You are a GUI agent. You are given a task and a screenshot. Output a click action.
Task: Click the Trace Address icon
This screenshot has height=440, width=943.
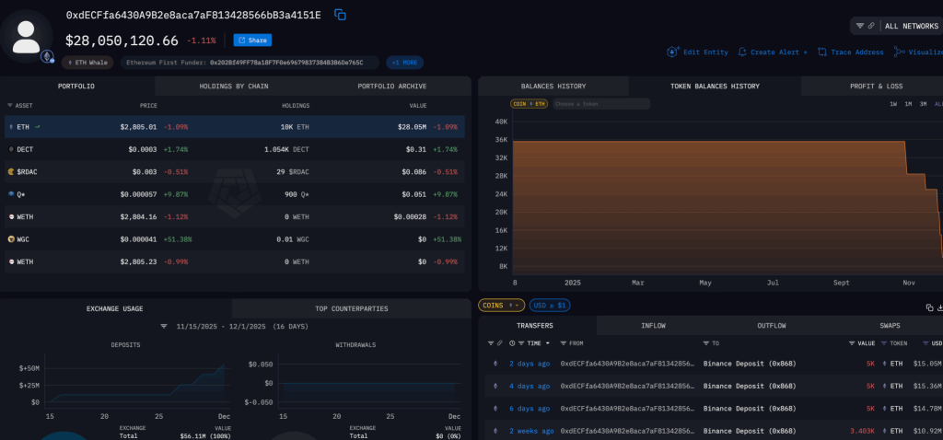click(x=822, y=52)
